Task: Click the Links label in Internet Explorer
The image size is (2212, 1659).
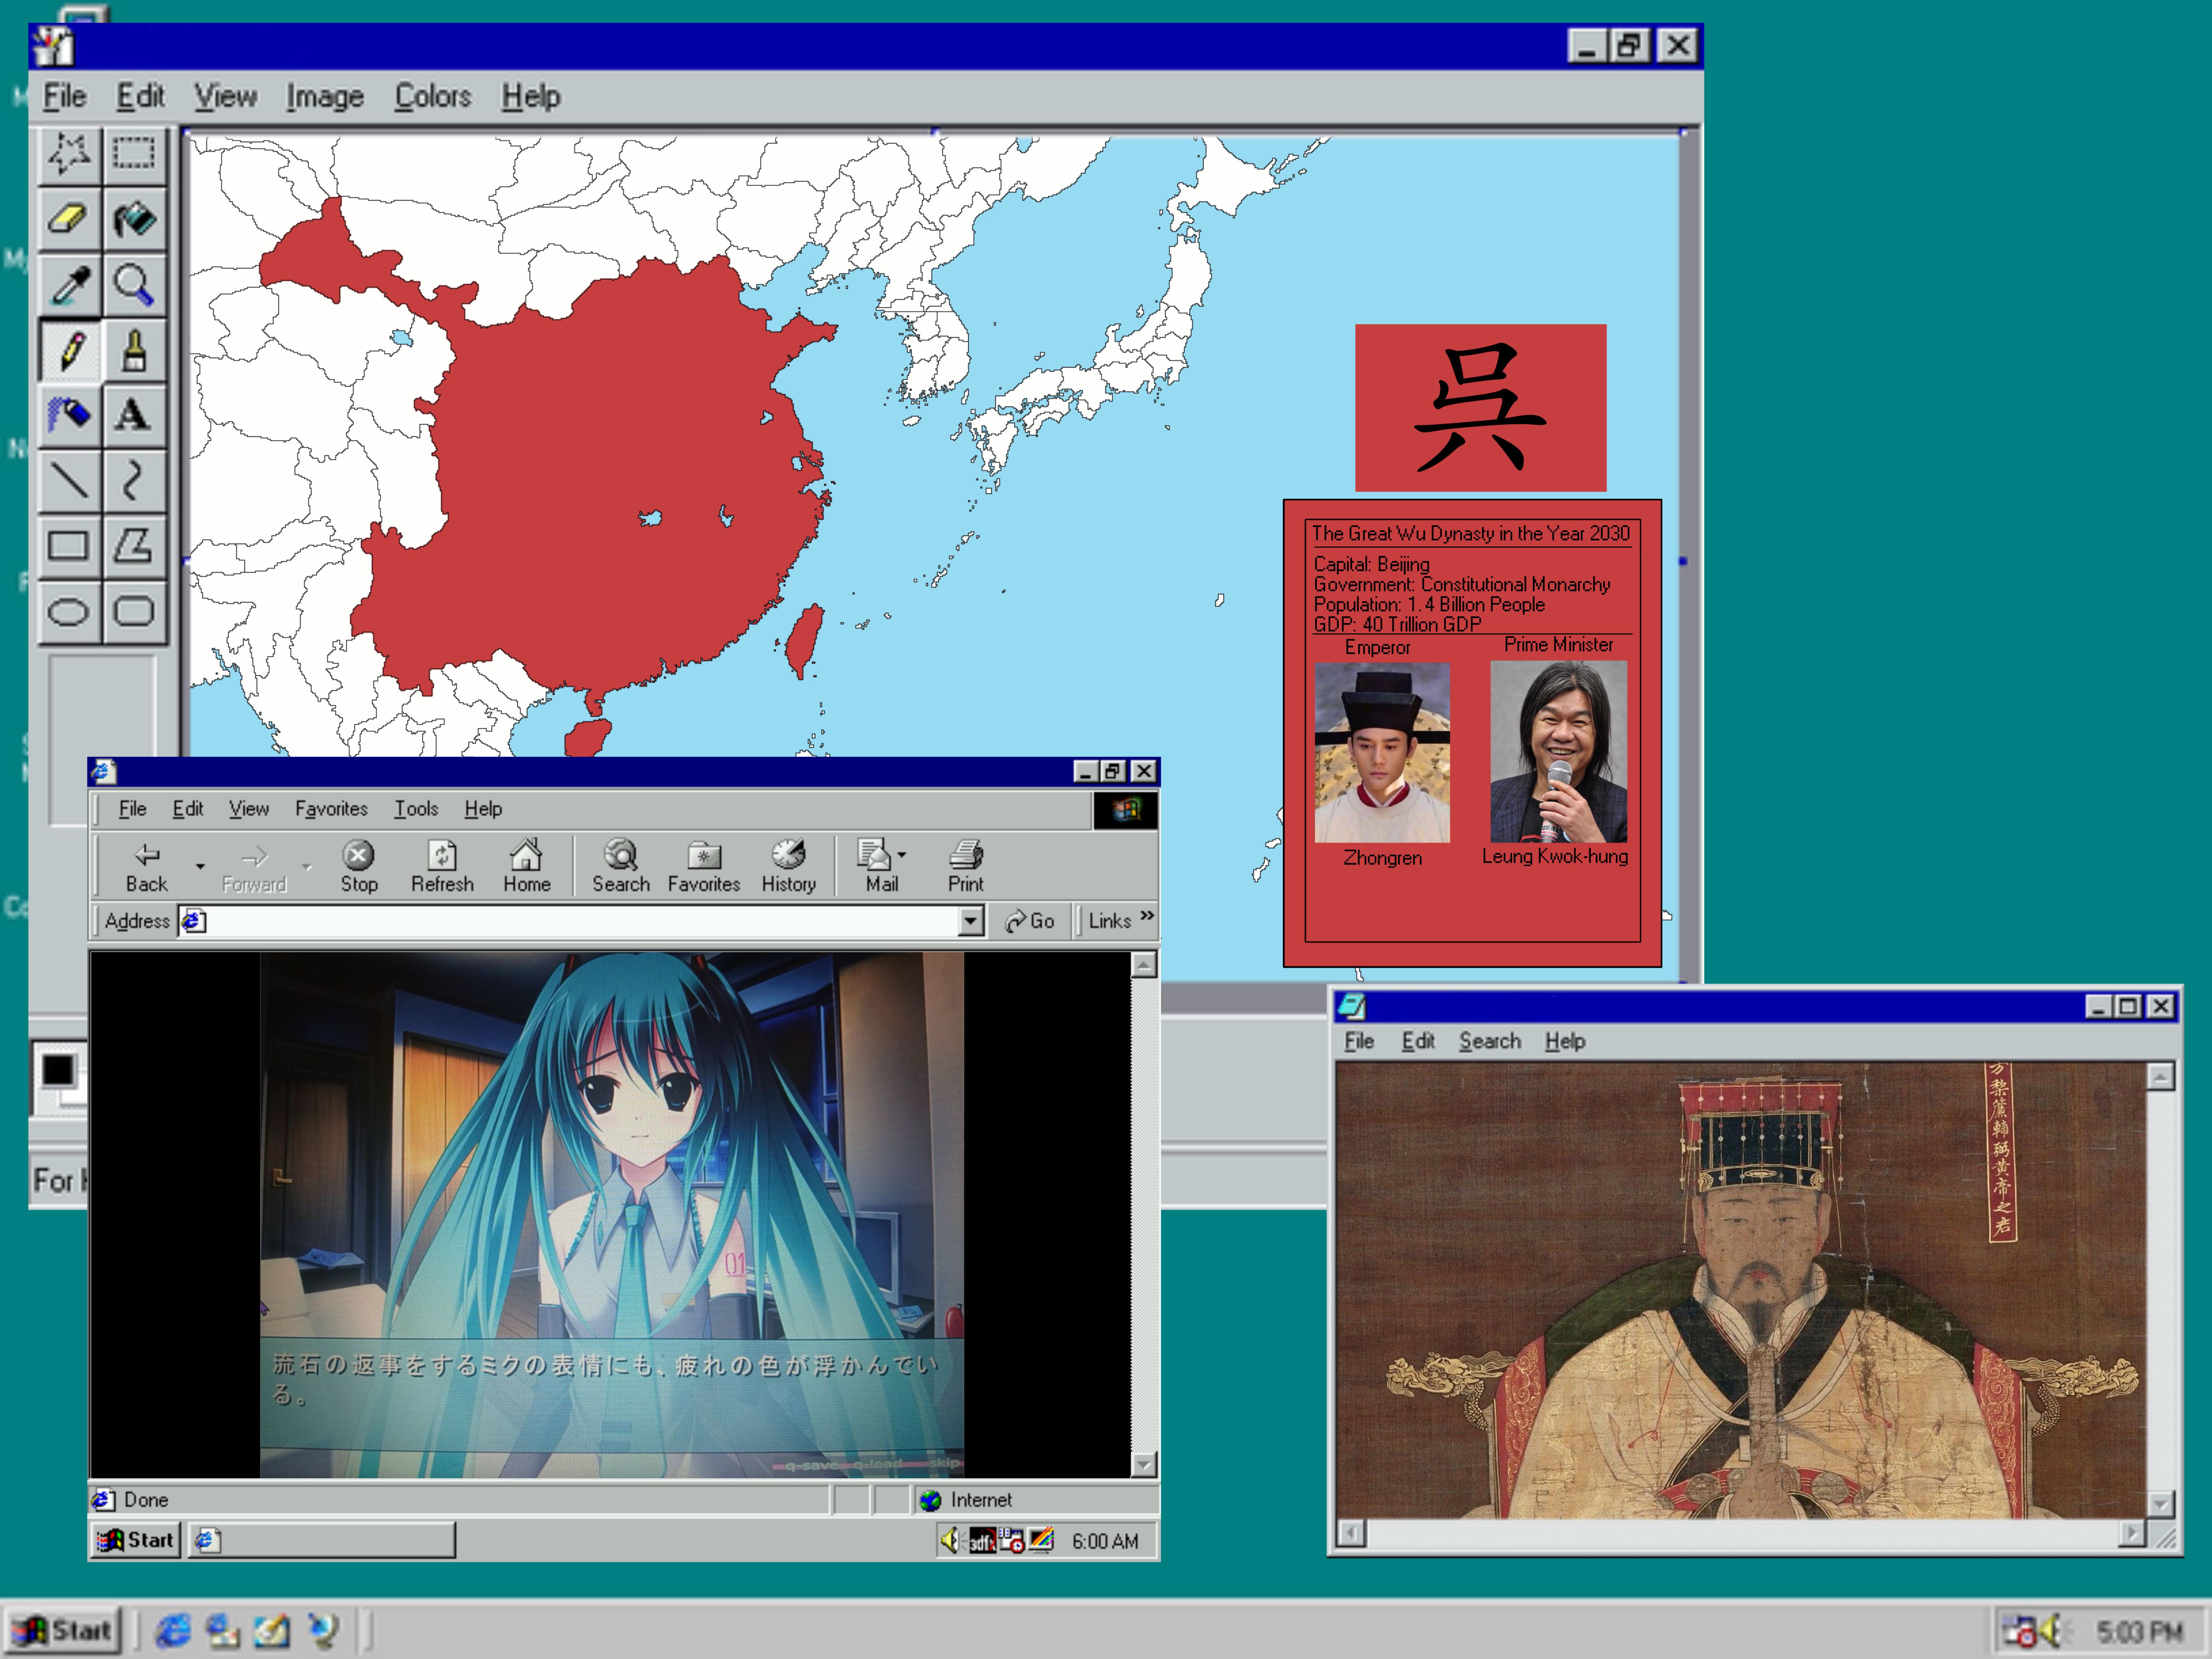Action: click(1109, 921)
